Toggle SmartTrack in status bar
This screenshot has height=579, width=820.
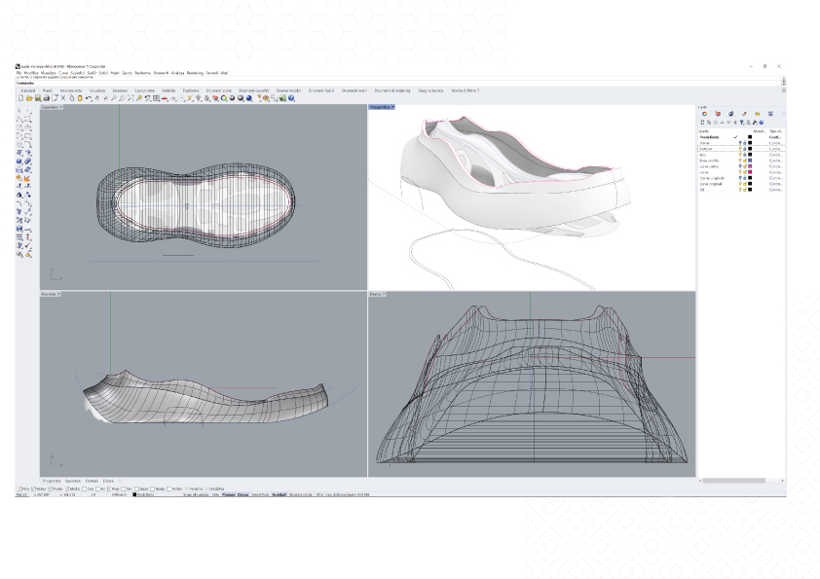click(260, 494)
